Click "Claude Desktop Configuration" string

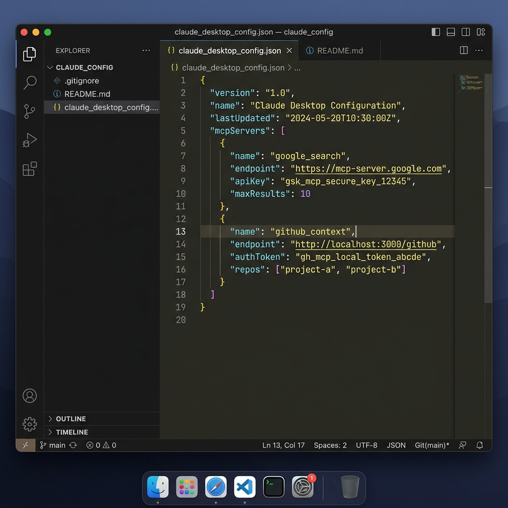pos(325,105)
